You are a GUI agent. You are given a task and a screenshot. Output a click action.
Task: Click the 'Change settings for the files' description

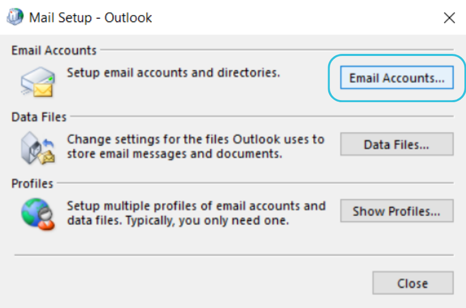point(195,146)
